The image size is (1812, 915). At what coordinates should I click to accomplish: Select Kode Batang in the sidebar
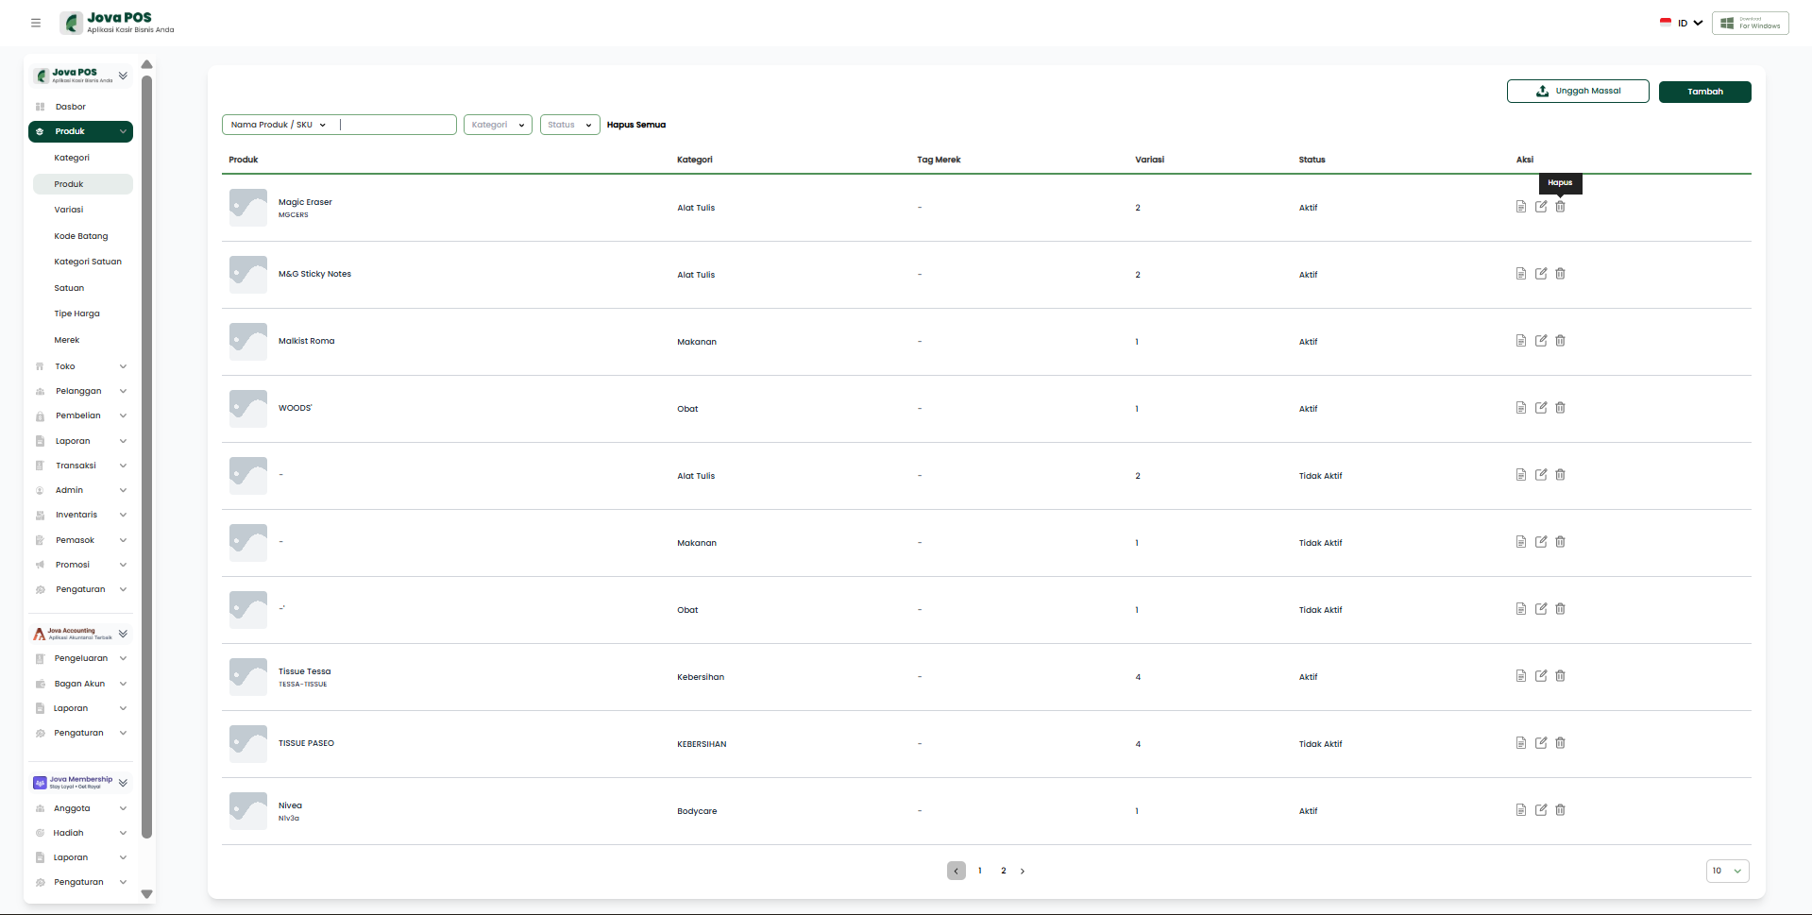pyautogui.click(x=81, y=236)
